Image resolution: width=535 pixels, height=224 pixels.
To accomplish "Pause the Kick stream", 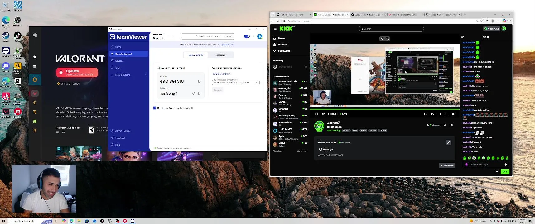I will [x=316, y=114].
